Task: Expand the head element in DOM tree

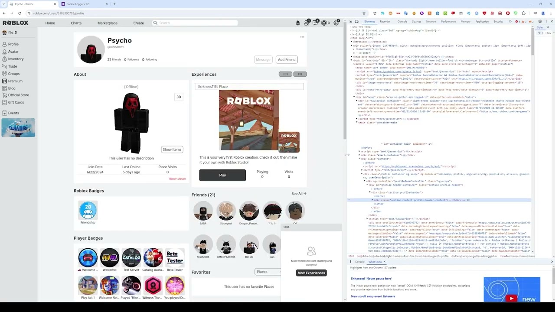Action: tap(352, 56)
